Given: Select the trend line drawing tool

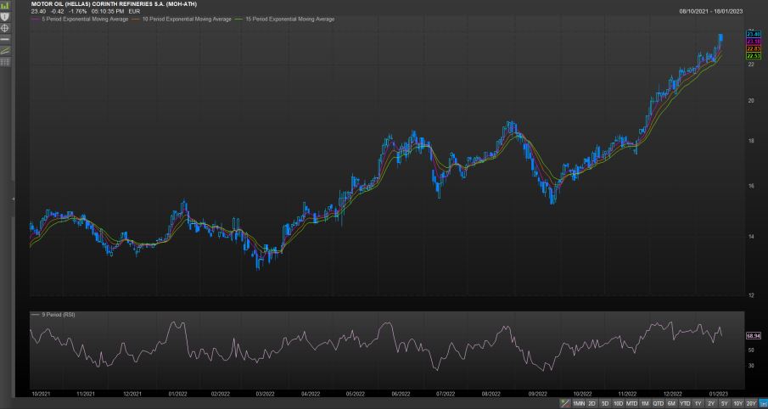Looking at the screenshot, I should tap(5, 51).
